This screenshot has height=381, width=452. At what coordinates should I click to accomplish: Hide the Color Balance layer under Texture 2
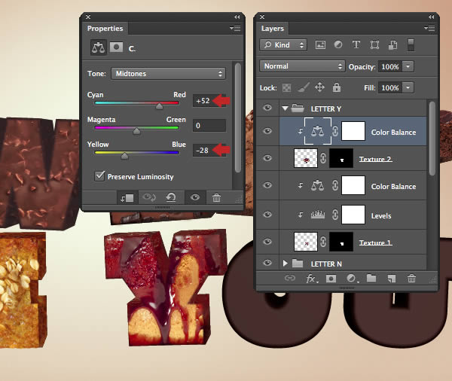[x=267, y=185]
